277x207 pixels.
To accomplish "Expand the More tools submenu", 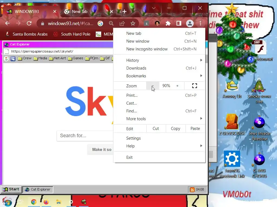I will (x=159, y=119).
